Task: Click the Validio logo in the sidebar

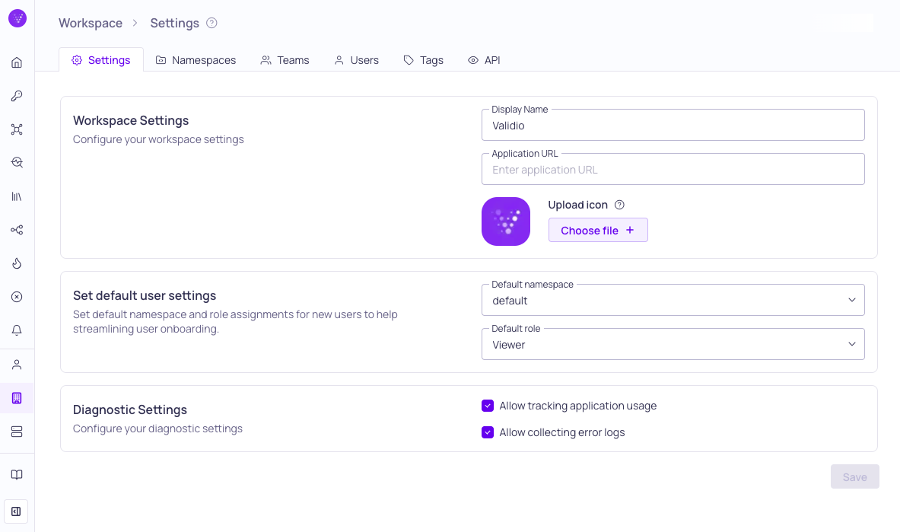Action: (17, 18)
